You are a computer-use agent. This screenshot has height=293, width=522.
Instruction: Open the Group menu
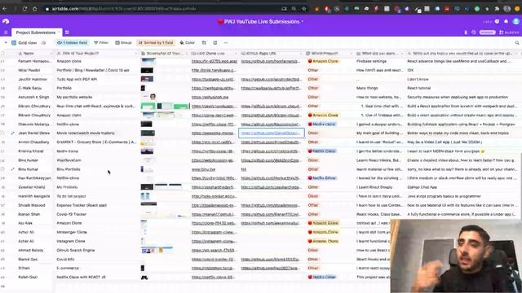click(123, 42)
